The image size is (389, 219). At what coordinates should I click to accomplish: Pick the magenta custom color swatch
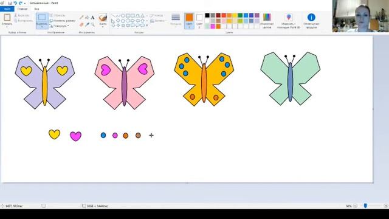click(x=213, y=27)
